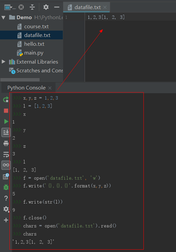The width and height of the screenshot is (176, 252).
Task: Click the file icon on the datafile.txt tab
Action: 70,7
